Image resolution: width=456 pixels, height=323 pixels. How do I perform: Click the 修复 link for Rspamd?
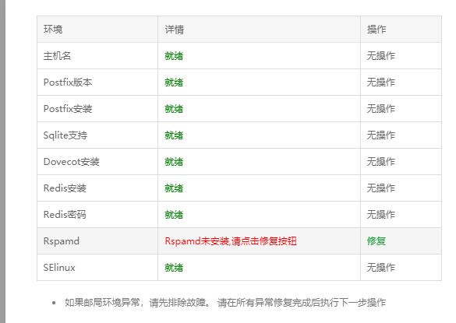[x=376, y=240]
